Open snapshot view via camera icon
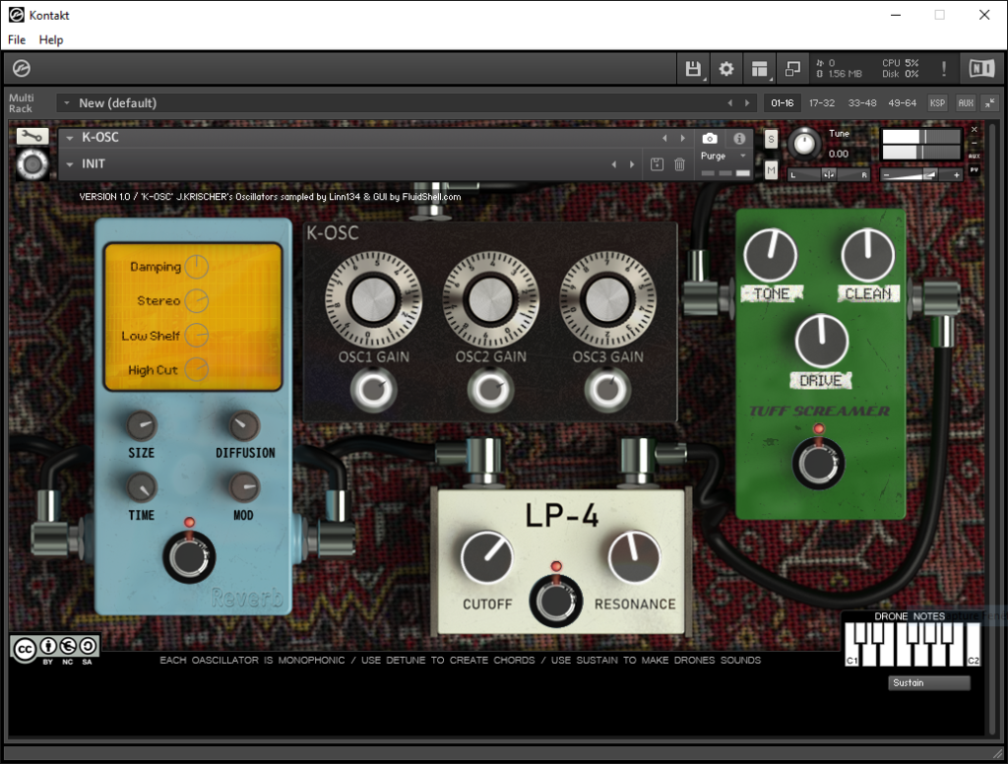 (x=710, y=138)
